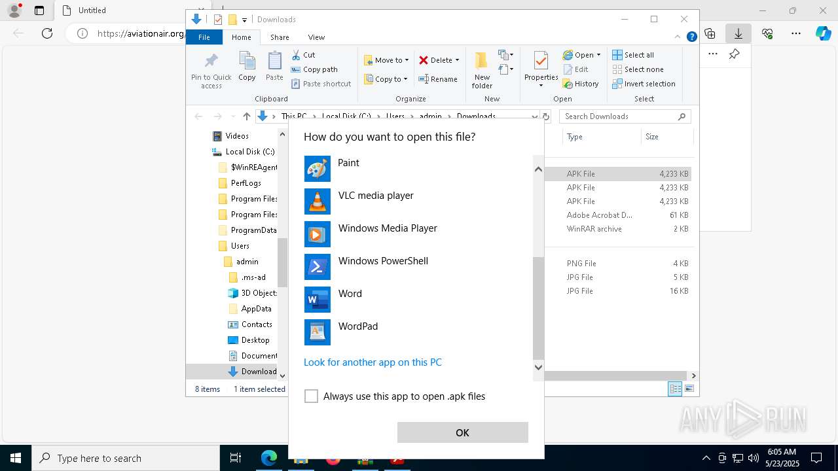Open Microsoft Edge from the taskbar
Viewport: 838px width, 471px height.
click(x=269, y=458)
